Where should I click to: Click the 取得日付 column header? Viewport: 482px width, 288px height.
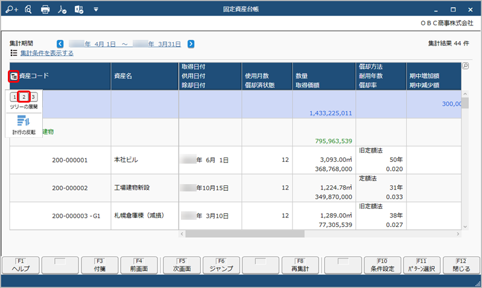[x=194, y=67]
